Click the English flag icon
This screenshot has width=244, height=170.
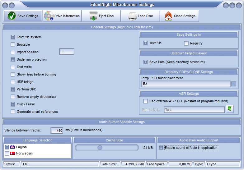click(12, 147)
